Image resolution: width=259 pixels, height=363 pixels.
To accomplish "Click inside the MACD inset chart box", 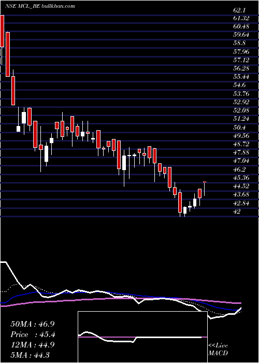I will coord(142,337).
